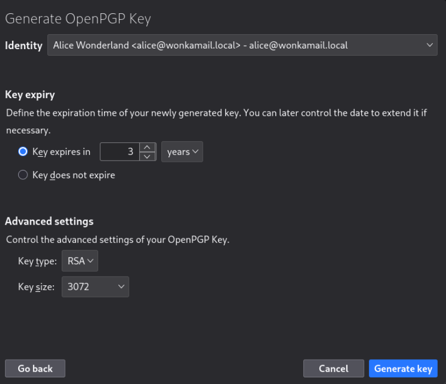Click the 'Advanced settings' section heading

[49, 221]
